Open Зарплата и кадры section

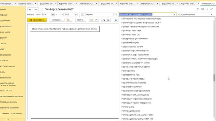(x=7, y=66)
